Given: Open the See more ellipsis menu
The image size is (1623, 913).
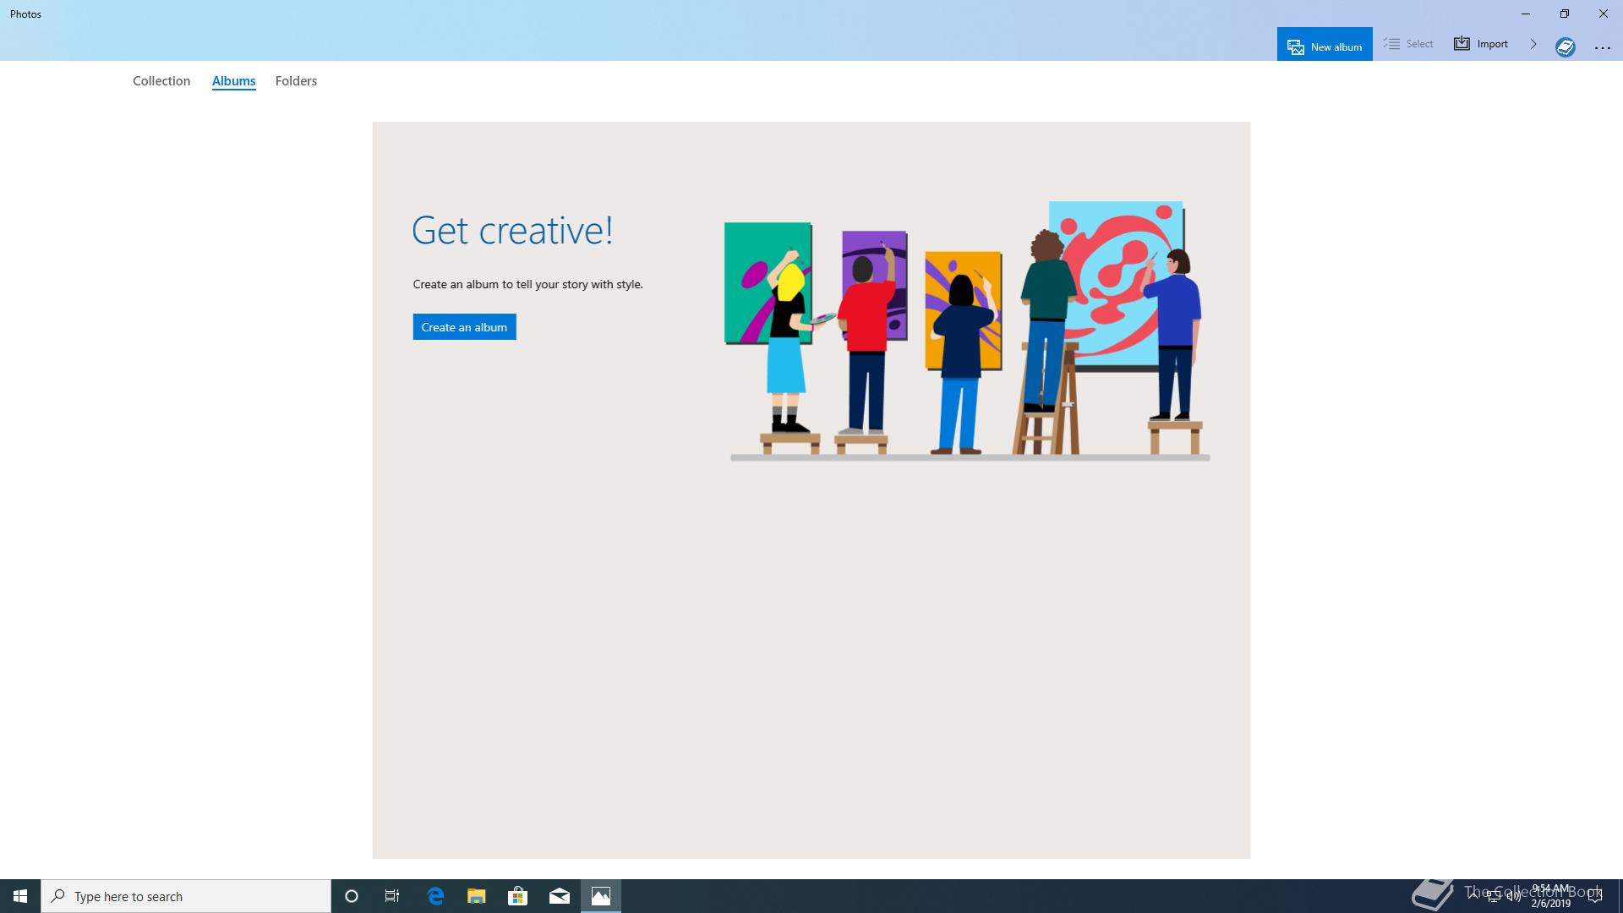Looking at the screenshot, I should [1603, 48].
